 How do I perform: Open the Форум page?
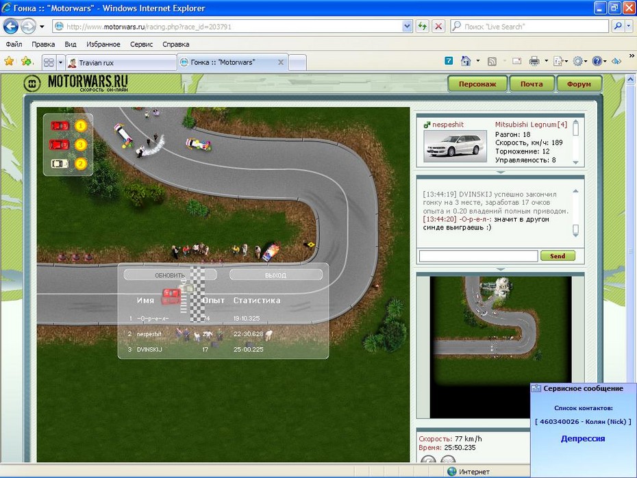tap(579, 84)
